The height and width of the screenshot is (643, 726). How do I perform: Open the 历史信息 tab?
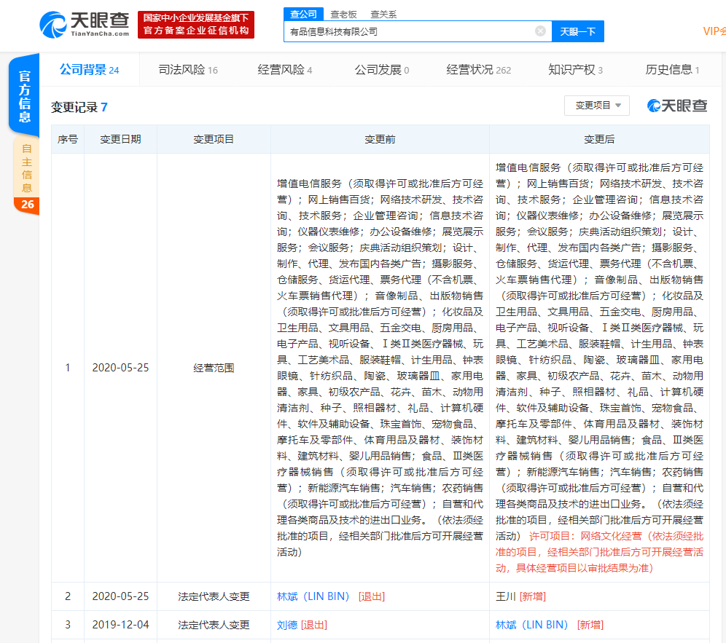[x=672, y=70]
